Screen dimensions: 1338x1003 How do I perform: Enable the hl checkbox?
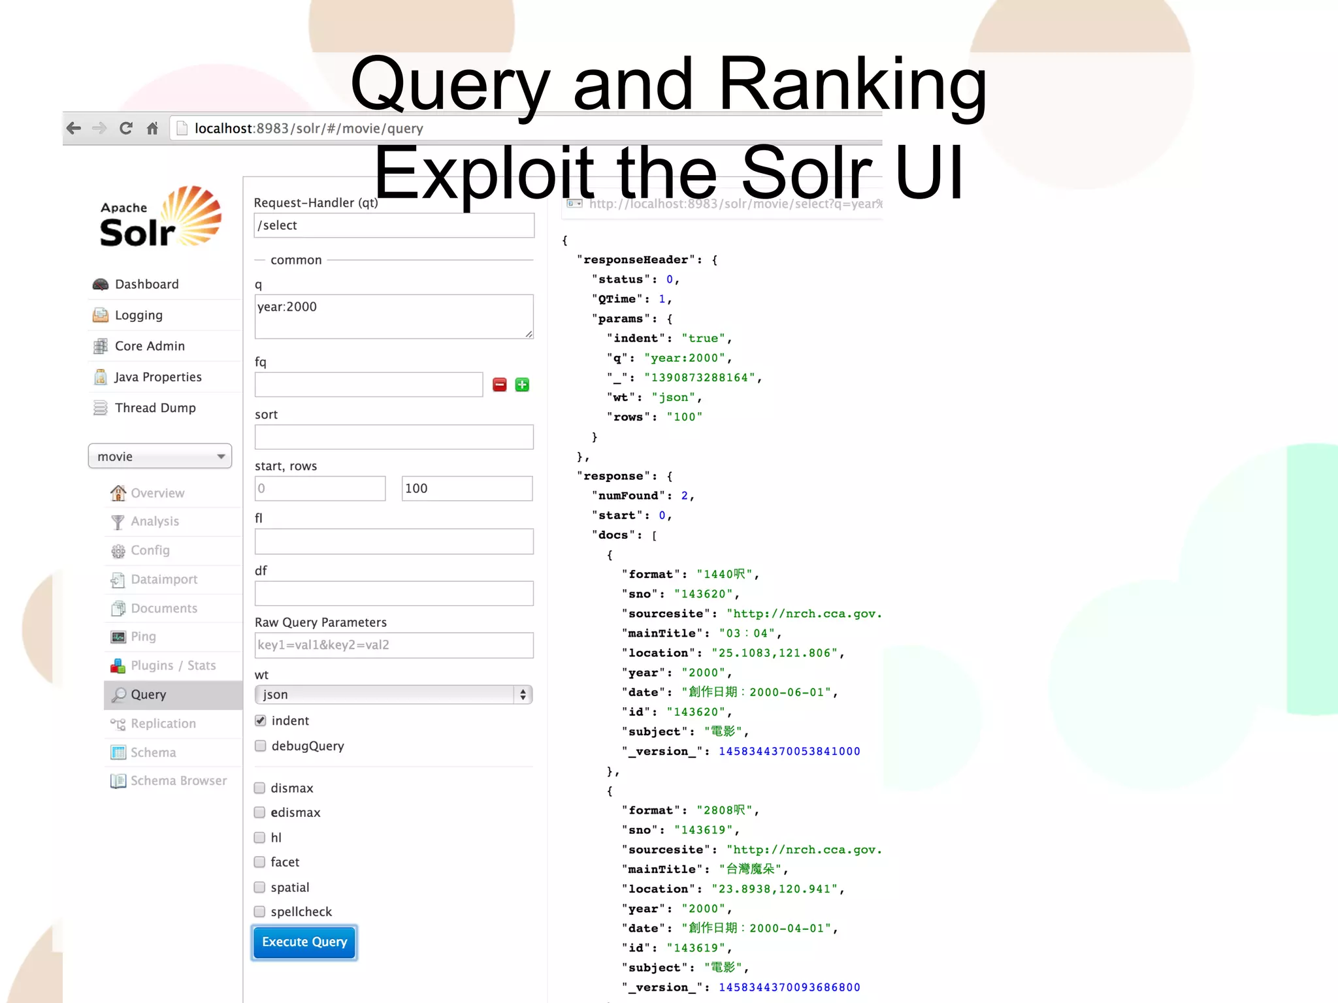tap(259, 837)
